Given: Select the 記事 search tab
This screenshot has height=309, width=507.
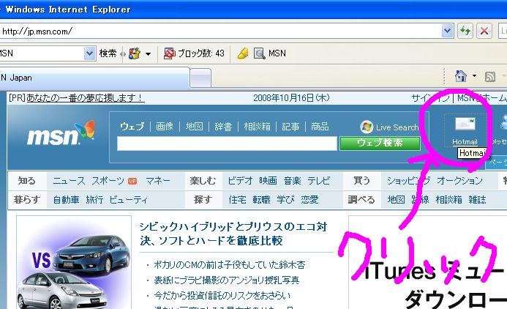Looking at the screenshot, I should point(290,126).
